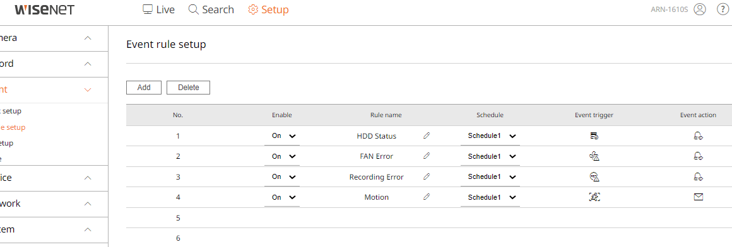Click the user account icon
Screen dimensions: 732x247
700,9
